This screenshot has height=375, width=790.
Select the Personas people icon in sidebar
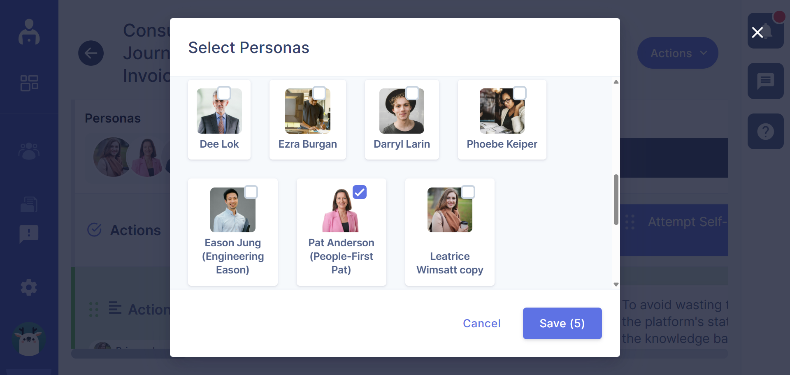point(28,151)
